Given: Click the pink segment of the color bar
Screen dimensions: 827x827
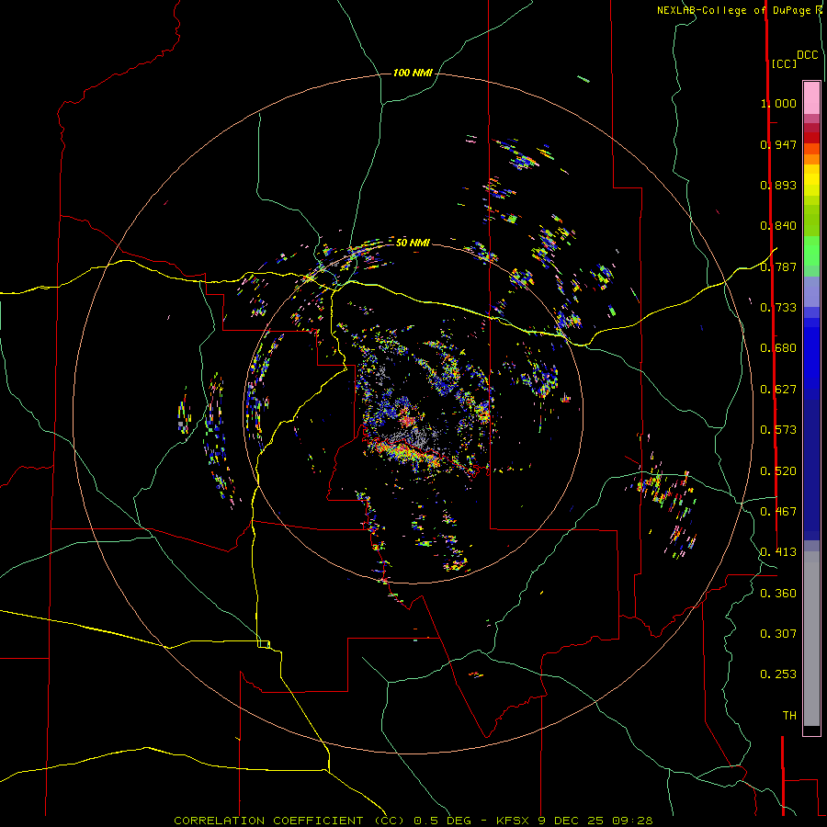Looking at the screenshot, I should (x=811, y=97).
